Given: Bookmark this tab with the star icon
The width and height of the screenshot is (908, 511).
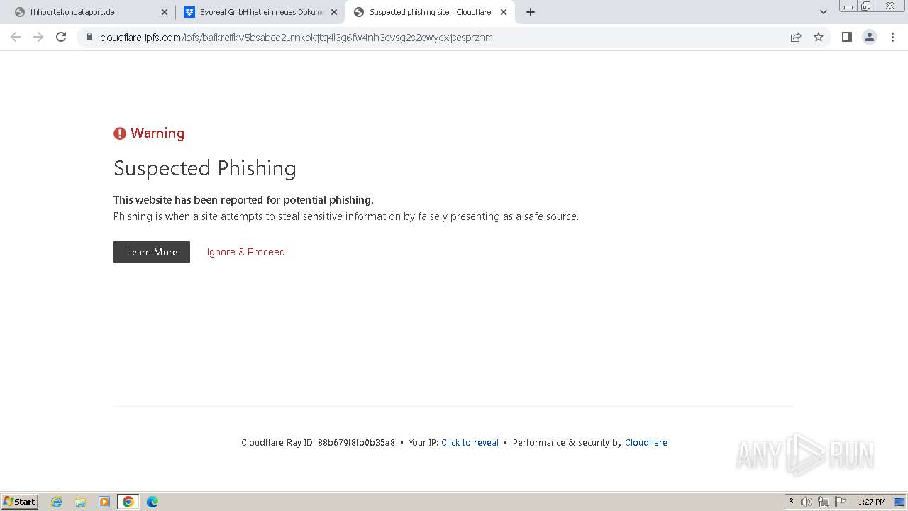Looking at the screenshot, I should pyautogui.click(x=819, y=37).
